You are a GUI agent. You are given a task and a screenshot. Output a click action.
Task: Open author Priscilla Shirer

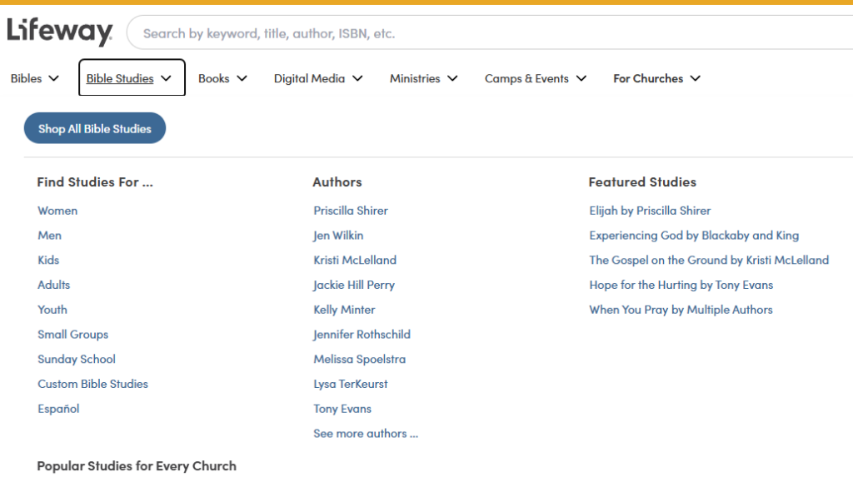pos(351,211)
